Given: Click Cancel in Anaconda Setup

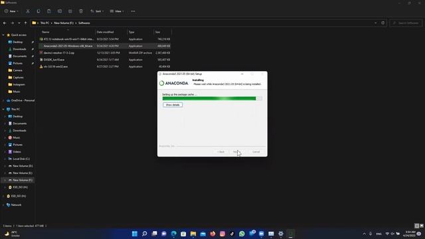Looking at the screenshot, I should tap(256, 152).
